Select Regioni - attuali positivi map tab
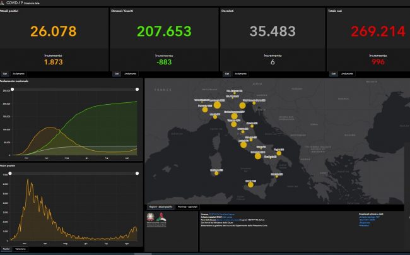This screenshot has height=255, width=410. click(x=161, y=207)
